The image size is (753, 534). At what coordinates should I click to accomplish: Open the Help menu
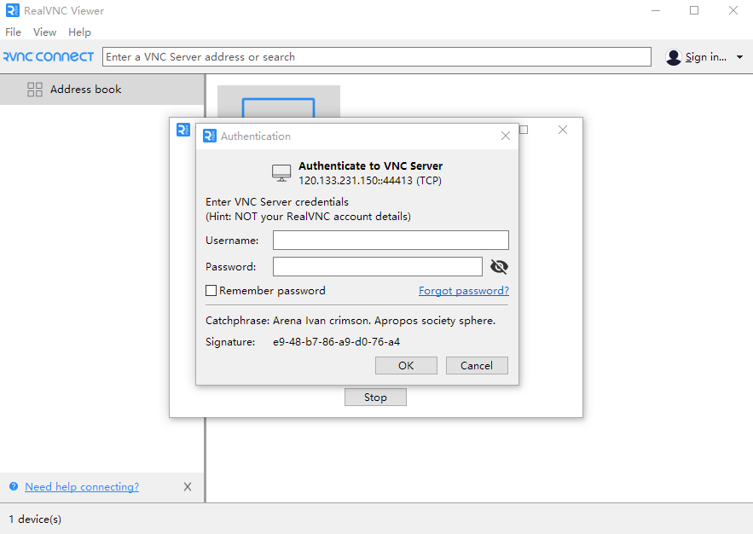pos(79,32)
